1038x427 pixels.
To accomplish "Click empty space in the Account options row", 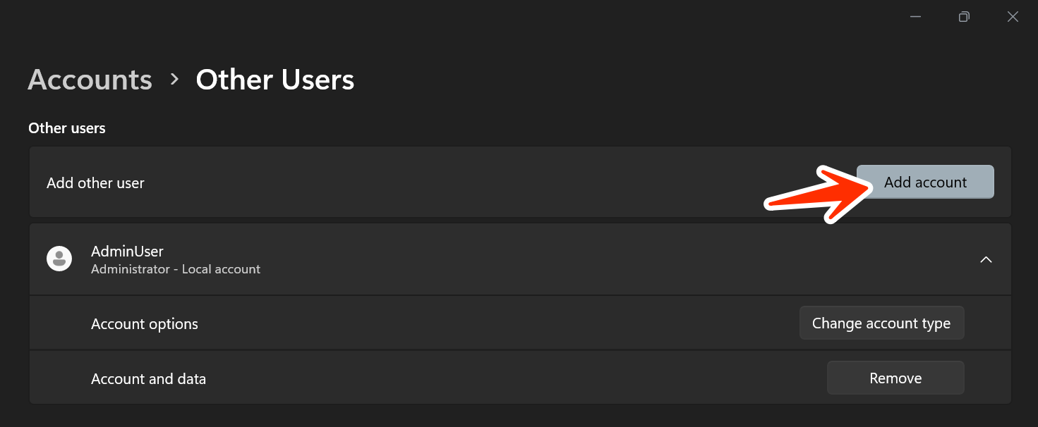I will (494, 324).
